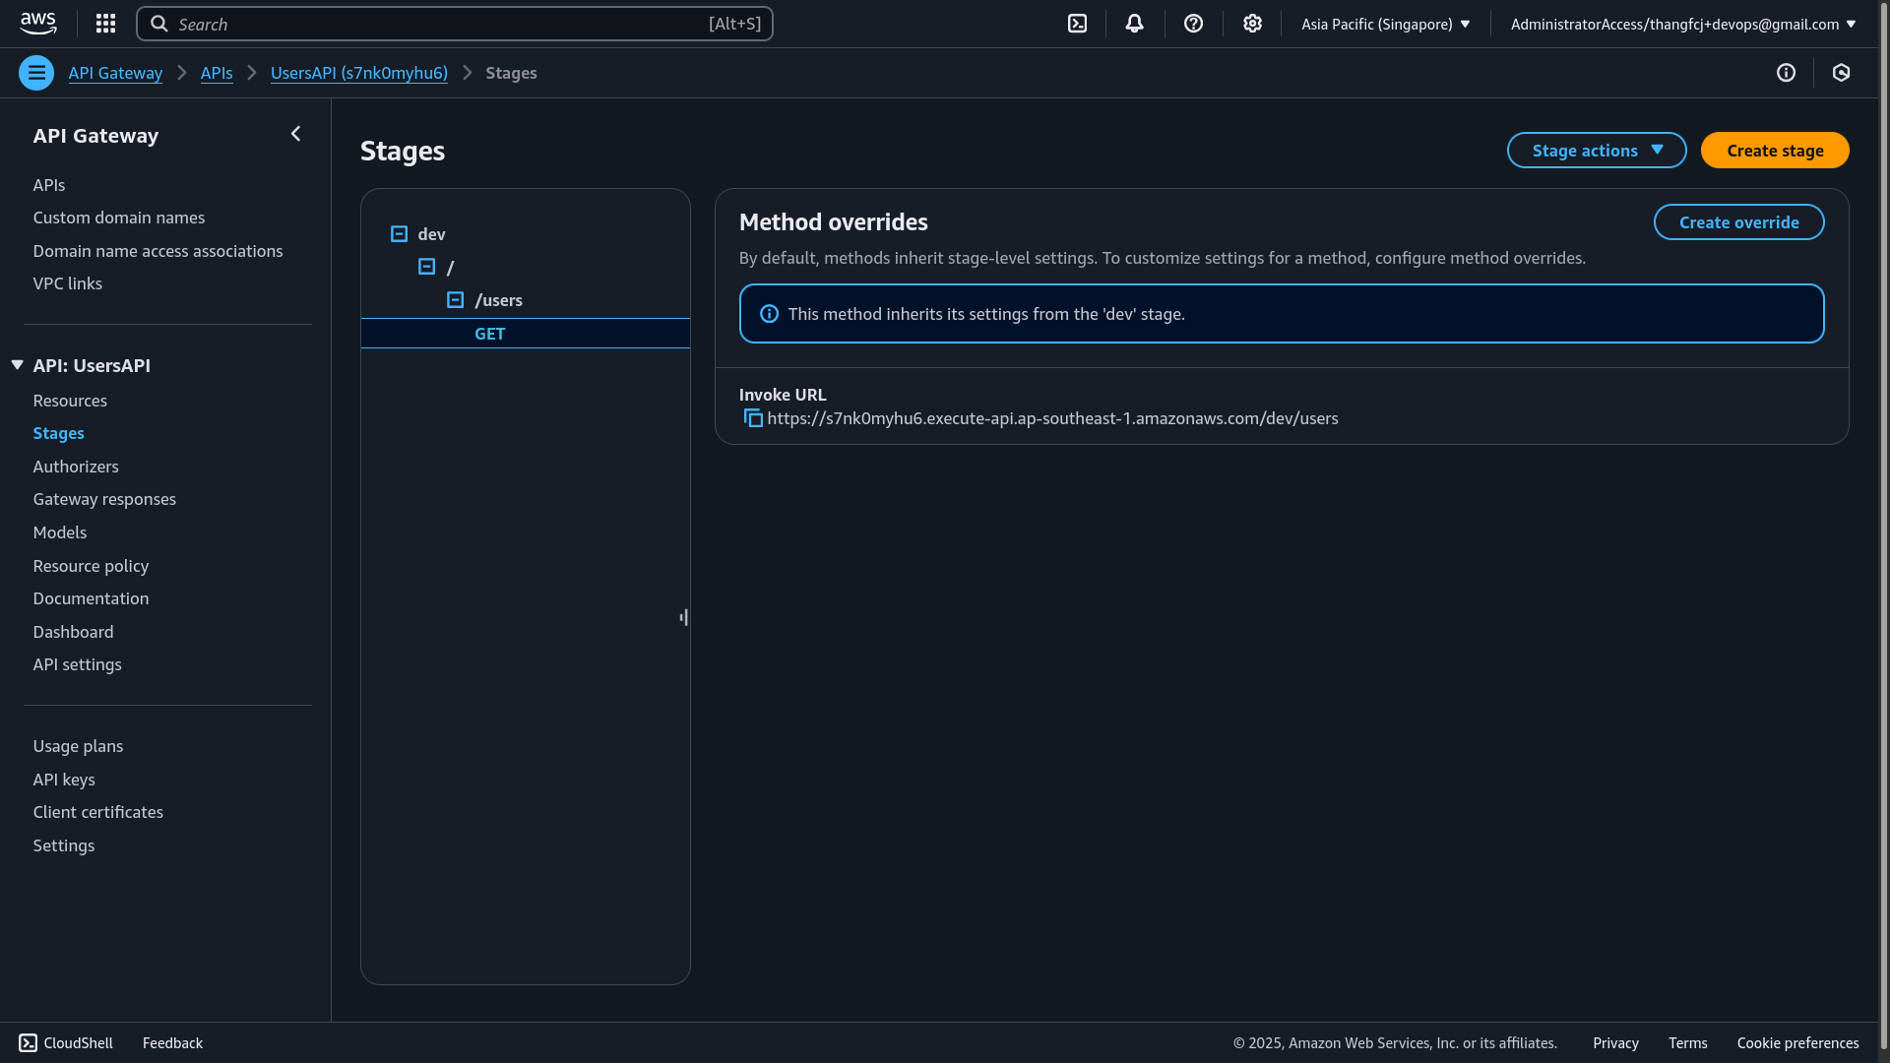
Task: Go to APIs breadcrumb link
Action: (x=217, y=73)
